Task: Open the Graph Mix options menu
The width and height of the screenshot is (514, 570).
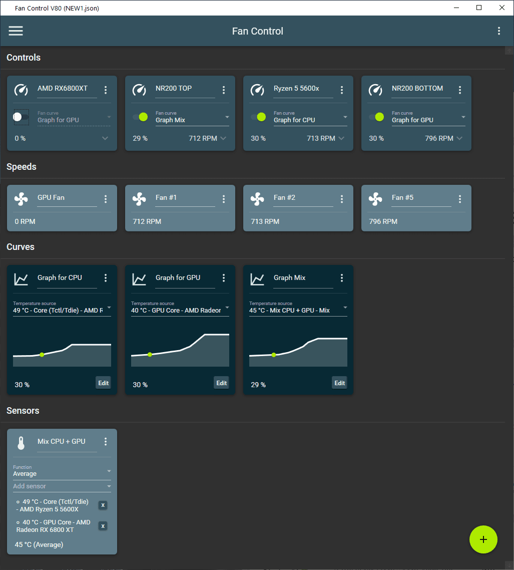Action: 342,278
